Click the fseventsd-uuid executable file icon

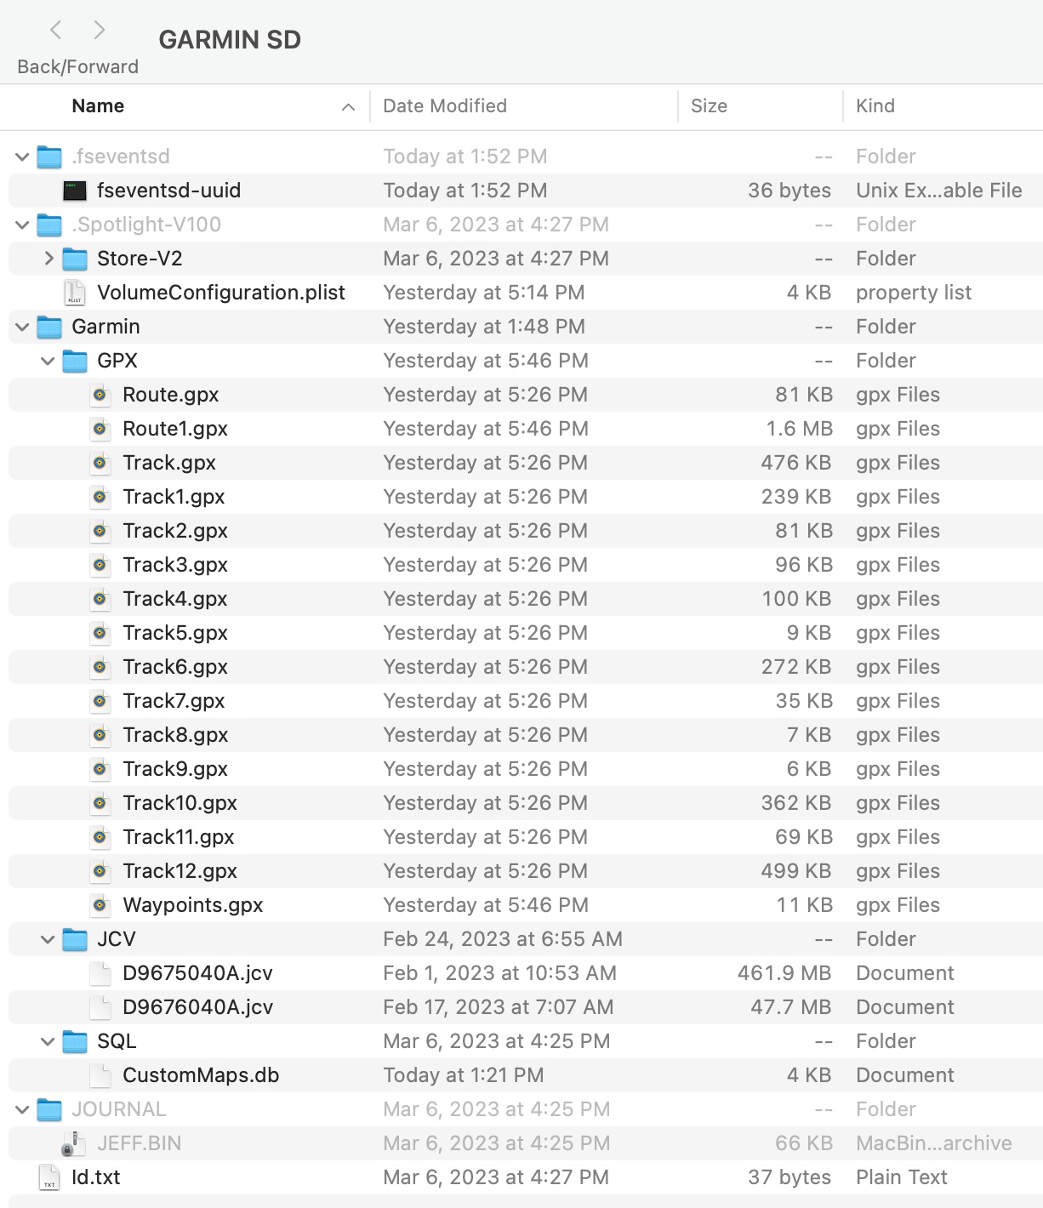tap(75, 191)
